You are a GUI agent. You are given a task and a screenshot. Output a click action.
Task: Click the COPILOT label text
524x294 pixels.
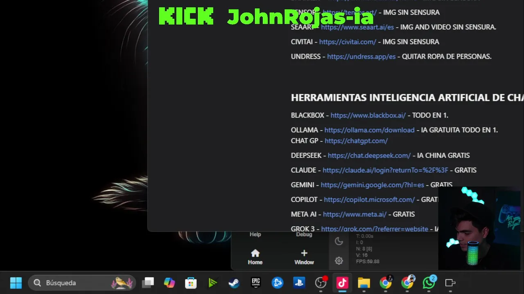coord(304,199)
